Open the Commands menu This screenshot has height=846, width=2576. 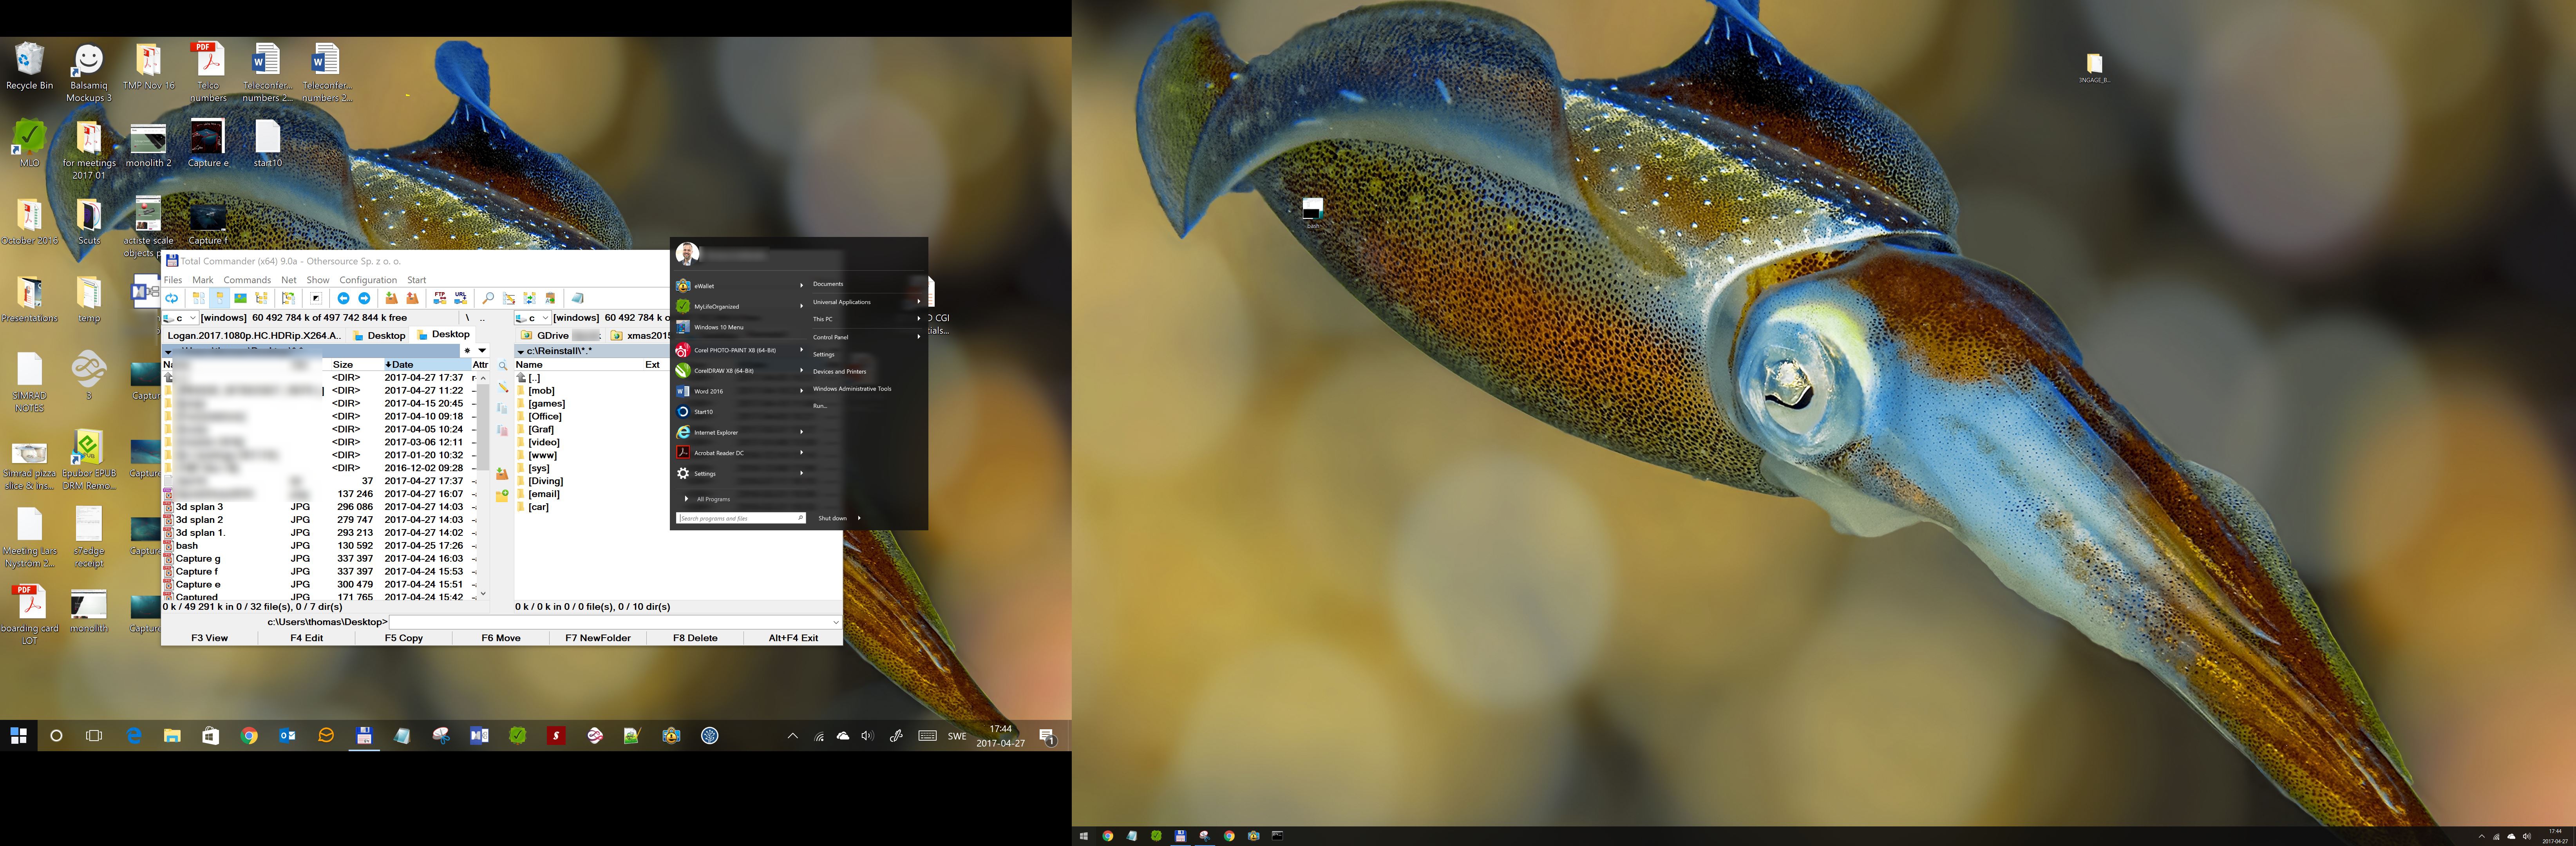[247, 280]
